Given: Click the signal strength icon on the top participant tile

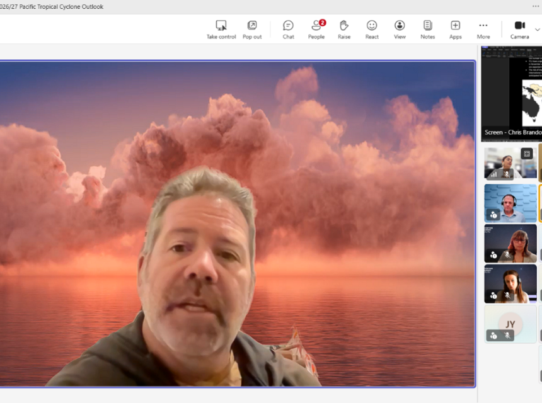Looking at the screenshot, I should pos(494,174).
